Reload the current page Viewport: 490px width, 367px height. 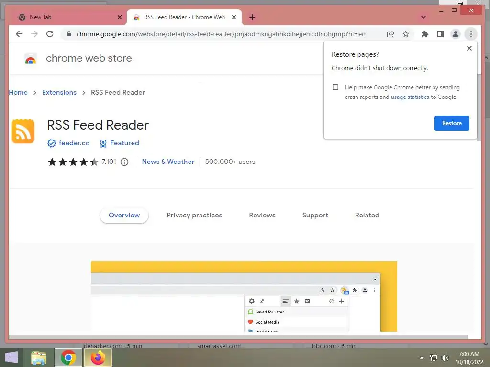[50, 34]
